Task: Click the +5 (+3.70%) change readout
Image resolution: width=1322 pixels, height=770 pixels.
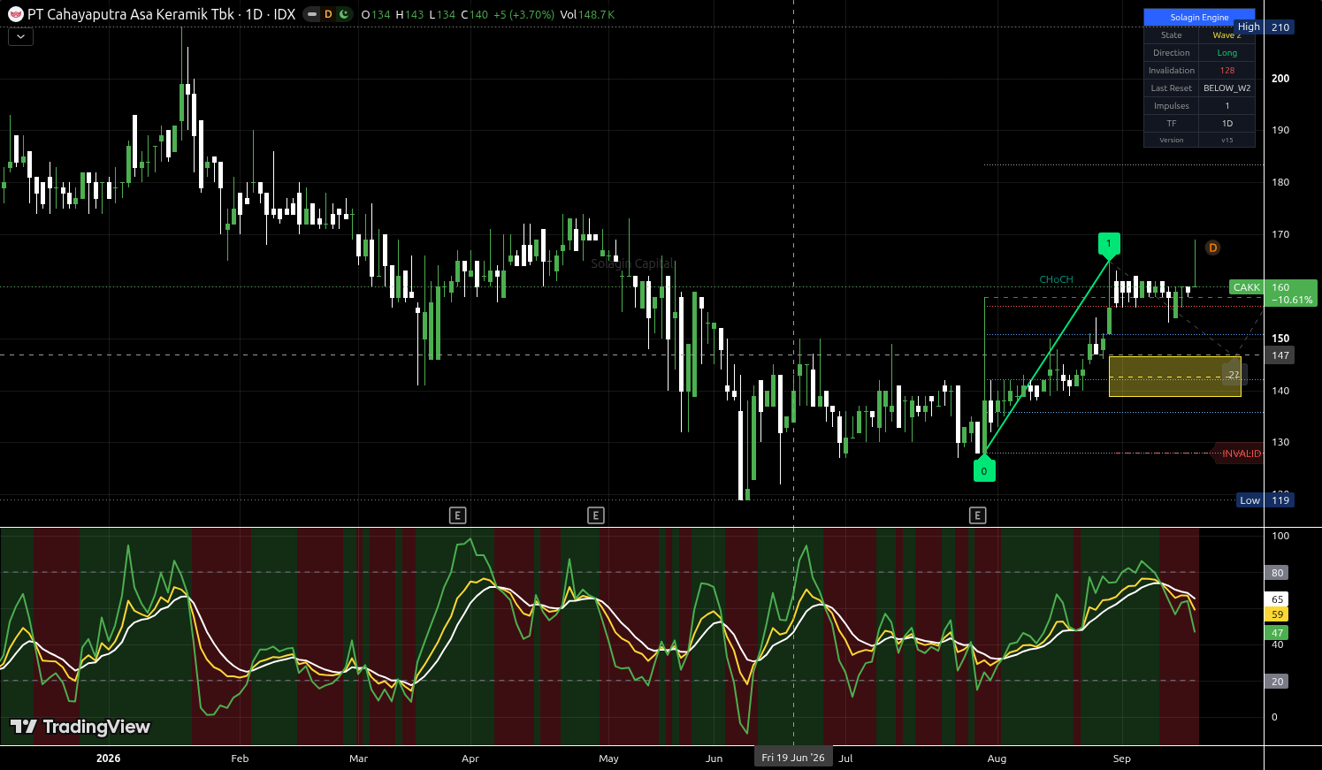Action: coord(523,14)
